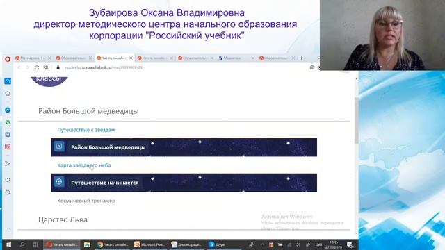Close the active Читать онлайн tab

[131, 58]
